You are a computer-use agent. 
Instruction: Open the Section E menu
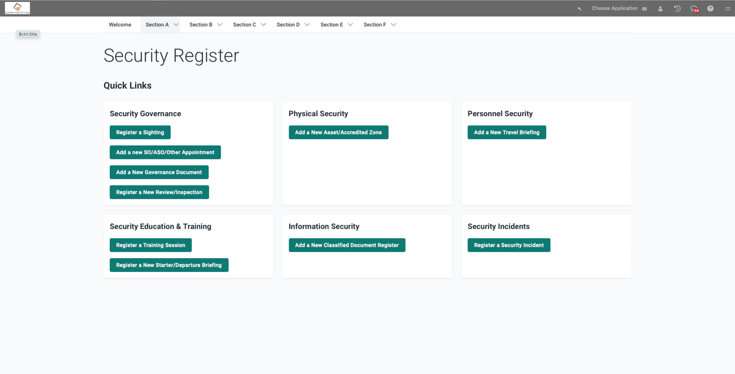336,25
